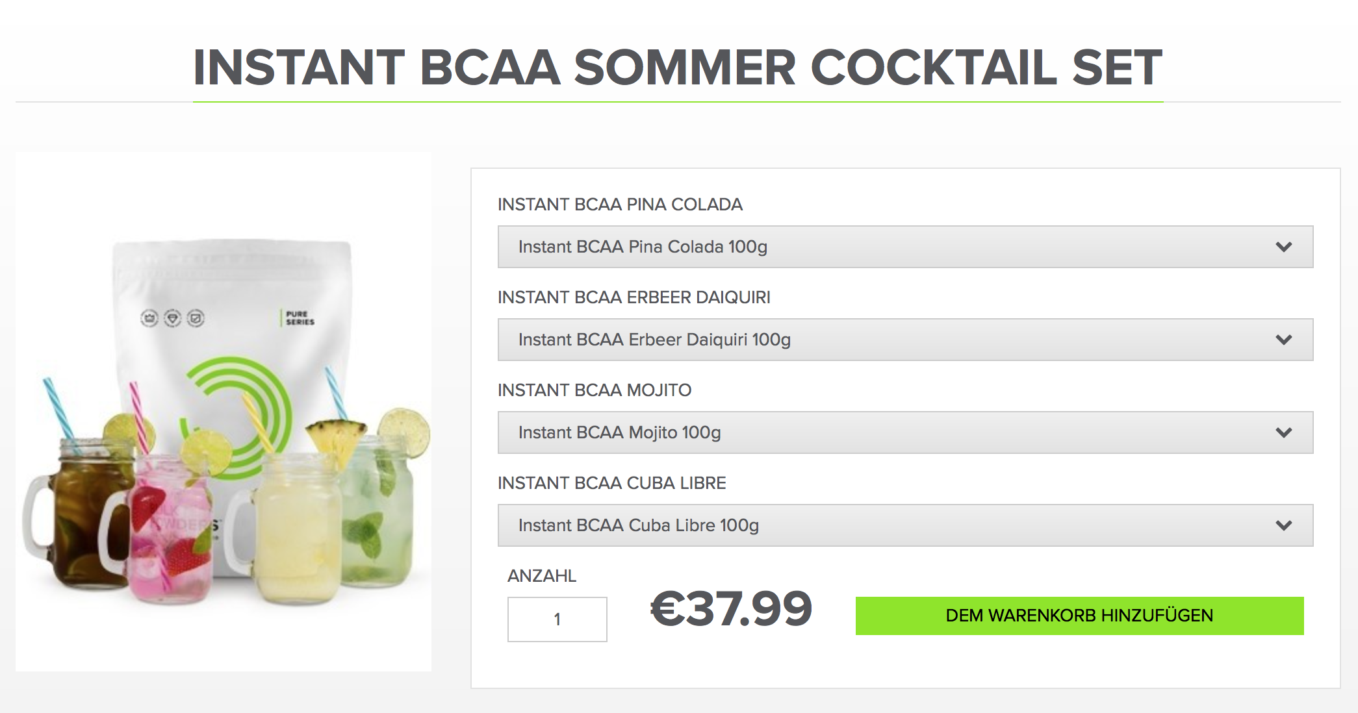Click the Pure Series logo on the bag
This screenshot has height=713, width=1358.
click(298, 318)
